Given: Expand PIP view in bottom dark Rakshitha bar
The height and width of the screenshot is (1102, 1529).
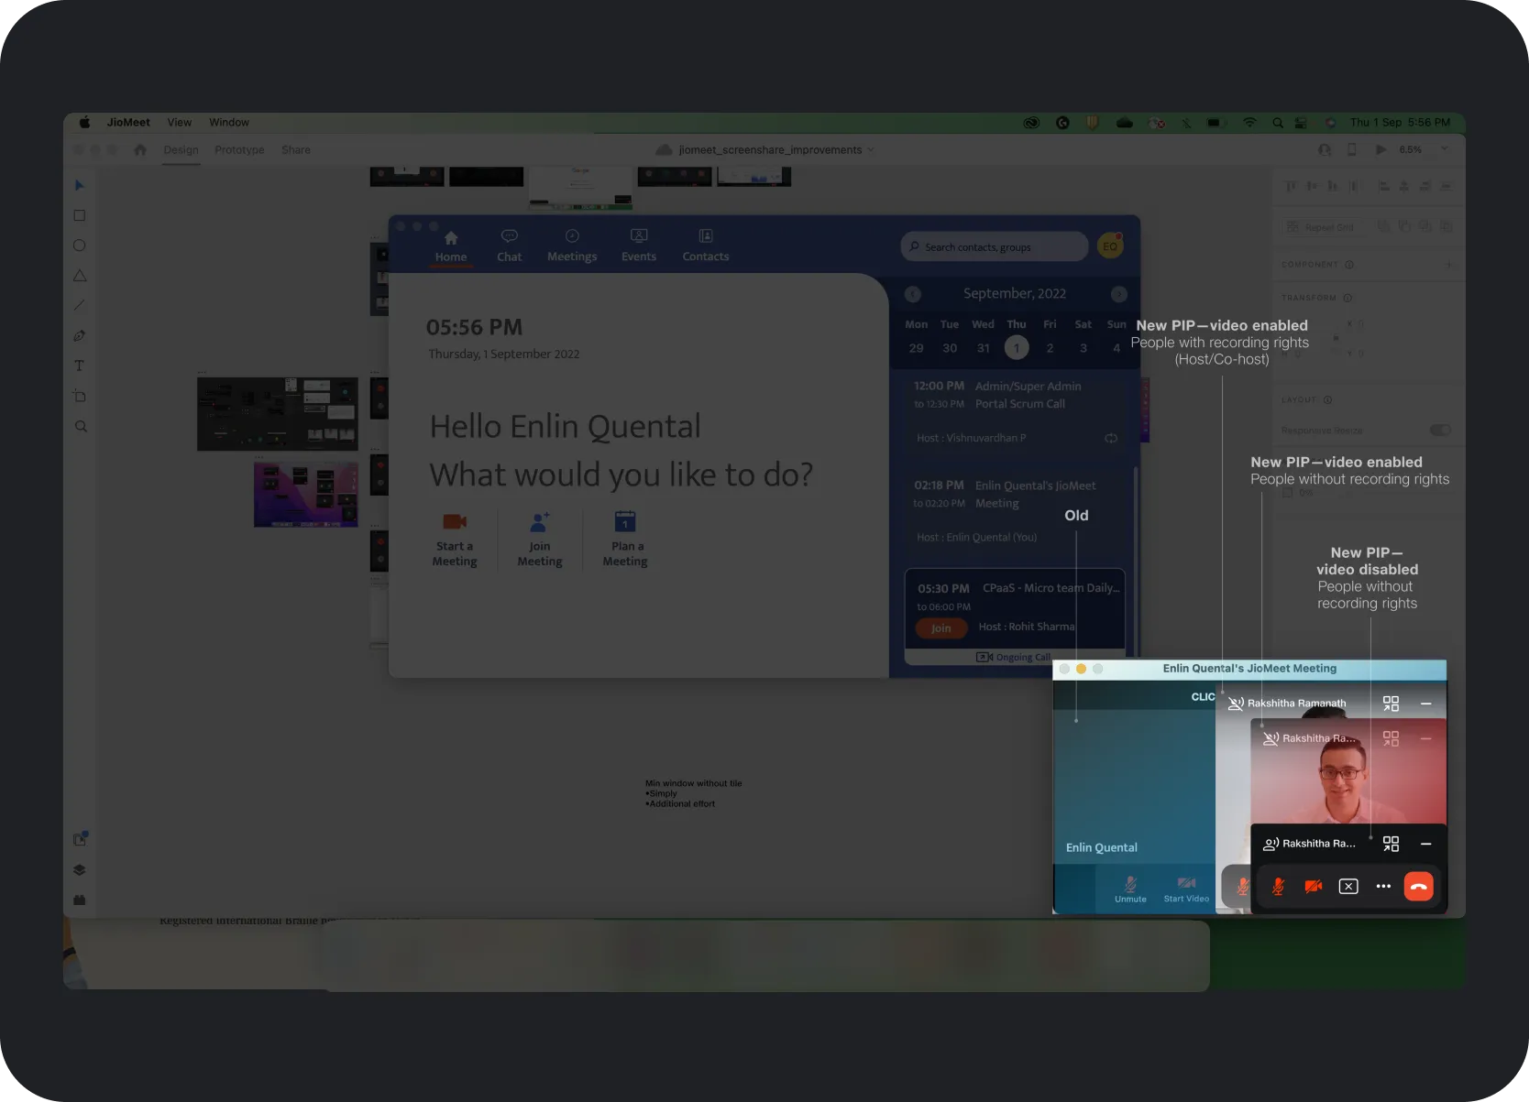Looking at the screenshot, I should [1391, 844].
